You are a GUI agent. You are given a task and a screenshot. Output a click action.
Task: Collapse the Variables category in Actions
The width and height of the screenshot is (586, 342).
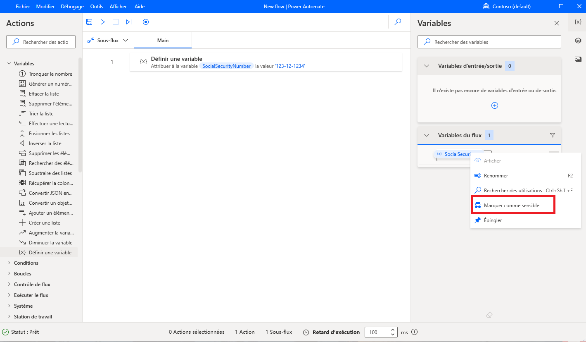click(x=9, y=63)
